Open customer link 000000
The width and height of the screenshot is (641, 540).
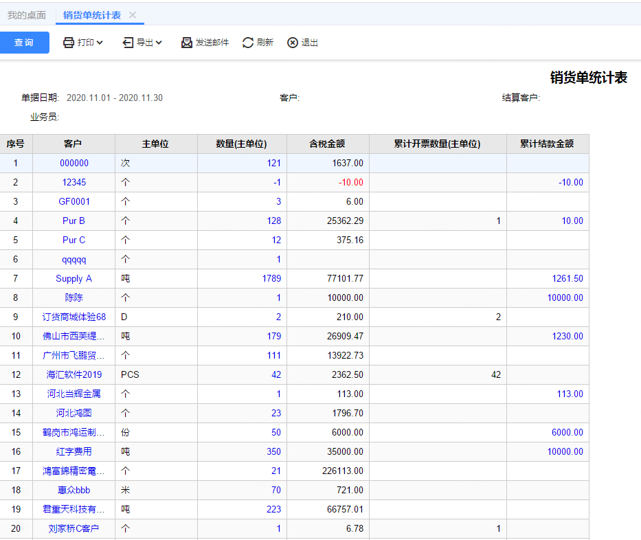[x=74, y=163]
